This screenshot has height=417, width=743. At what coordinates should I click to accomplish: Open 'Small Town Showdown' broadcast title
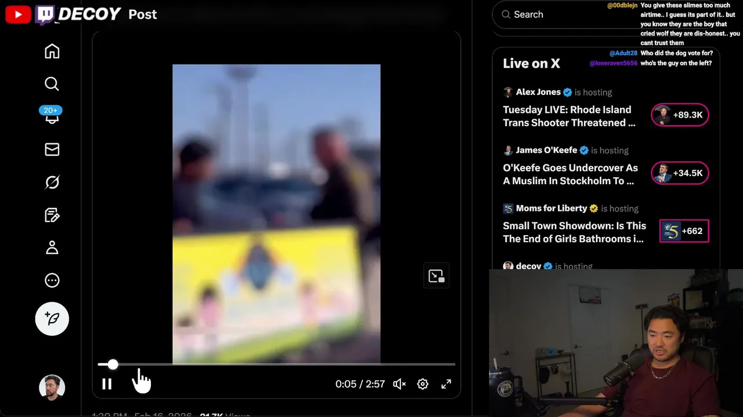click(574, 232)
